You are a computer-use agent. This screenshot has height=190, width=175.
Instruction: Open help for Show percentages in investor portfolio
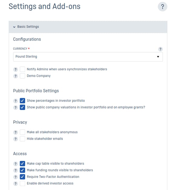[15, 101]
